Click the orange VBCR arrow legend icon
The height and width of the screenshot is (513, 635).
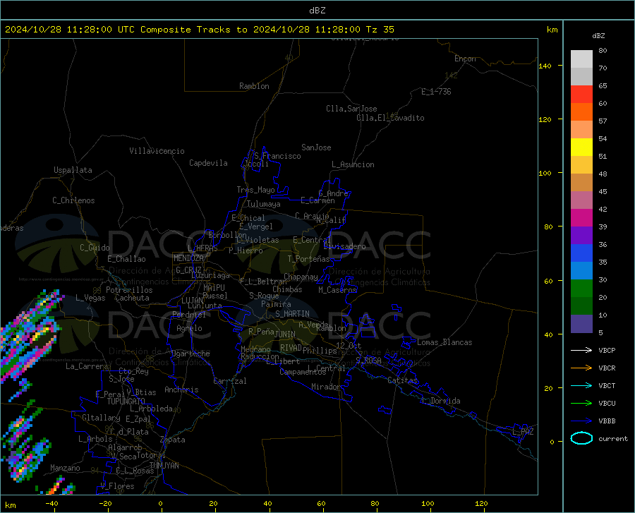click(581, 368)
